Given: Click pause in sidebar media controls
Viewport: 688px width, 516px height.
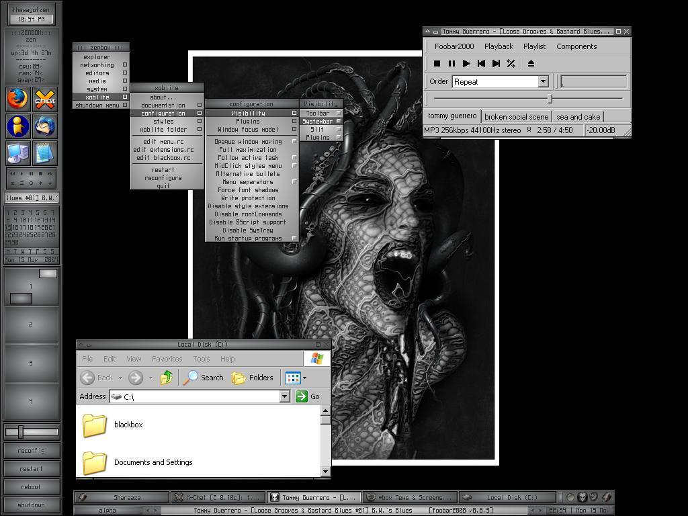Looking at the screenshot, I should pos(31,174).
